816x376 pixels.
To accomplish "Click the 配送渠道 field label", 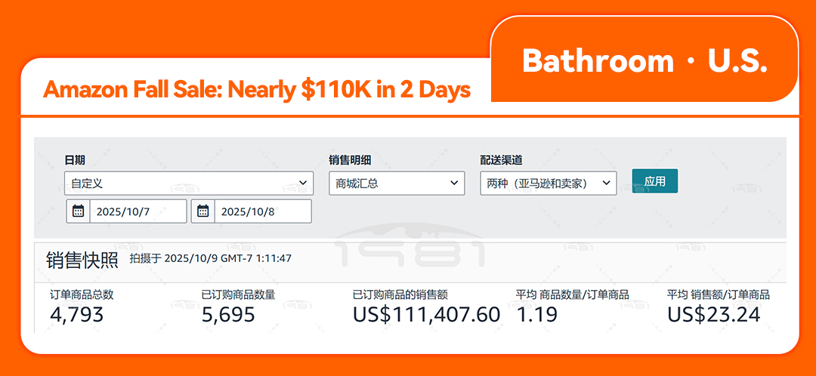I will (x=501, y=160).
